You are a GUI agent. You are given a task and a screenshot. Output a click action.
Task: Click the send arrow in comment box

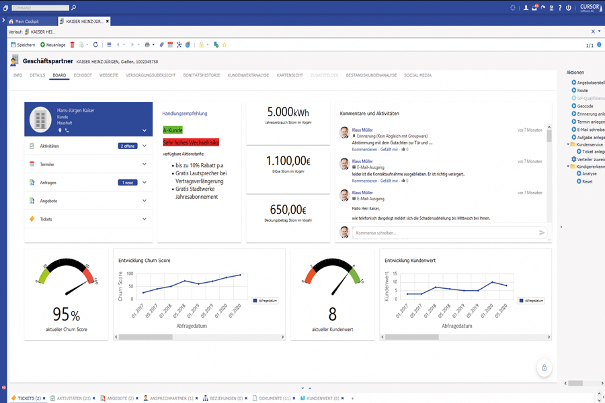click(x=542, y=232)
